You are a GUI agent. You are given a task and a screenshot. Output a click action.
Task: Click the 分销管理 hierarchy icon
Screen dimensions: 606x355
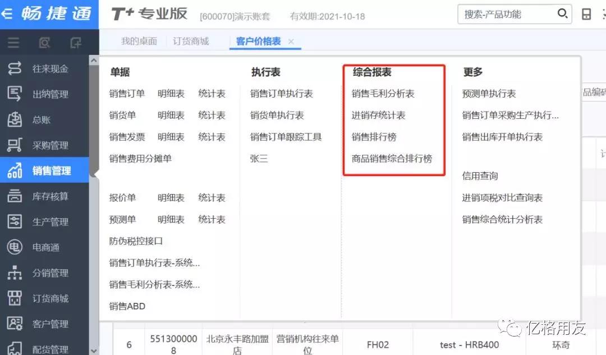coord(15,273)
